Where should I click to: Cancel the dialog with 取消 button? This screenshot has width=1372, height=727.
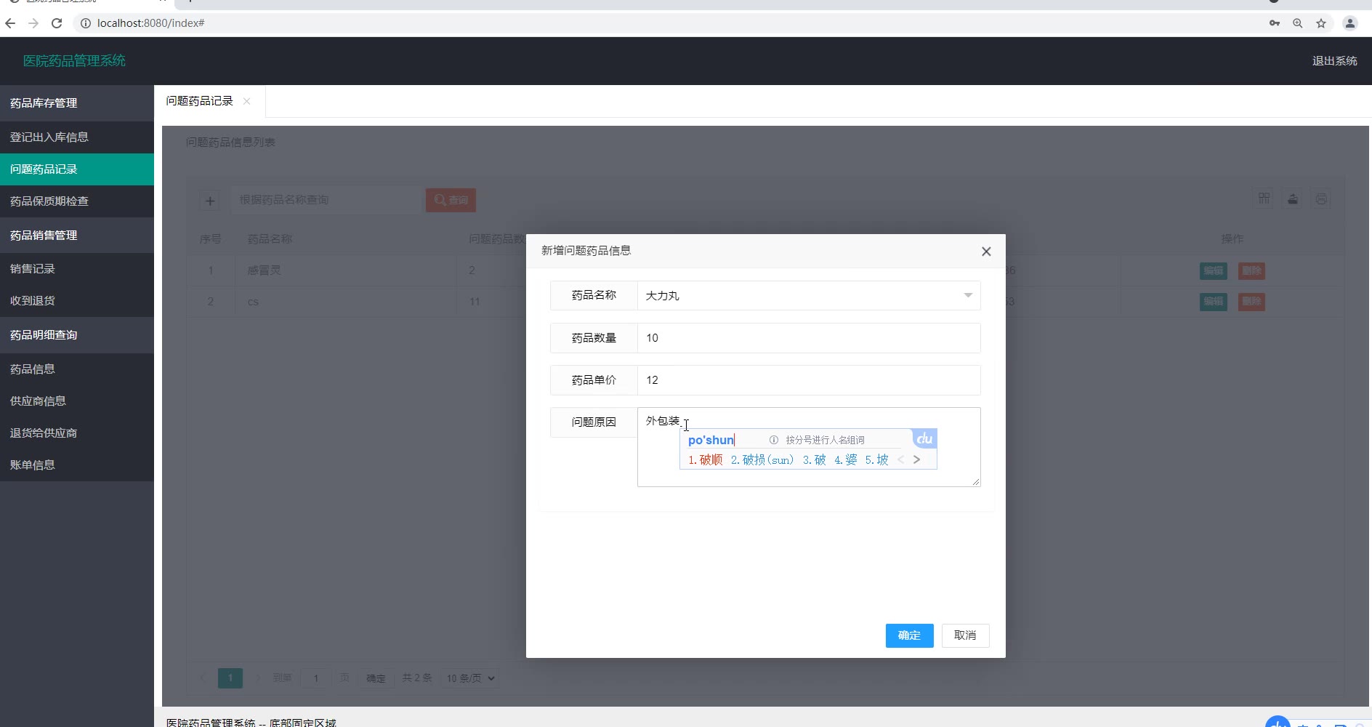coord(965,635)
